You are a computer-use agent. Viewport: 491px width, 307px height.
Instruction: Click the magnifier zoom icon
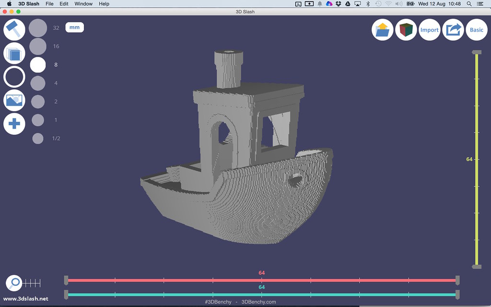point(15,283)
